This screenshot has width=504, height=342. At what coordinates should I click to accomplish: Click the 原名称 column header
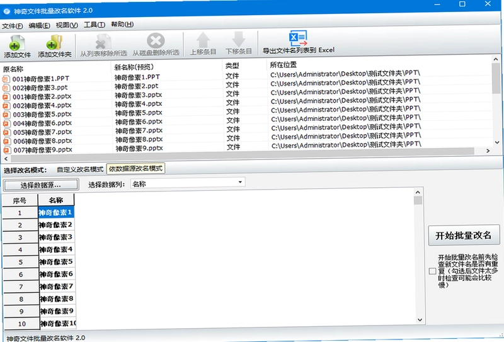(x=13, y=69)
